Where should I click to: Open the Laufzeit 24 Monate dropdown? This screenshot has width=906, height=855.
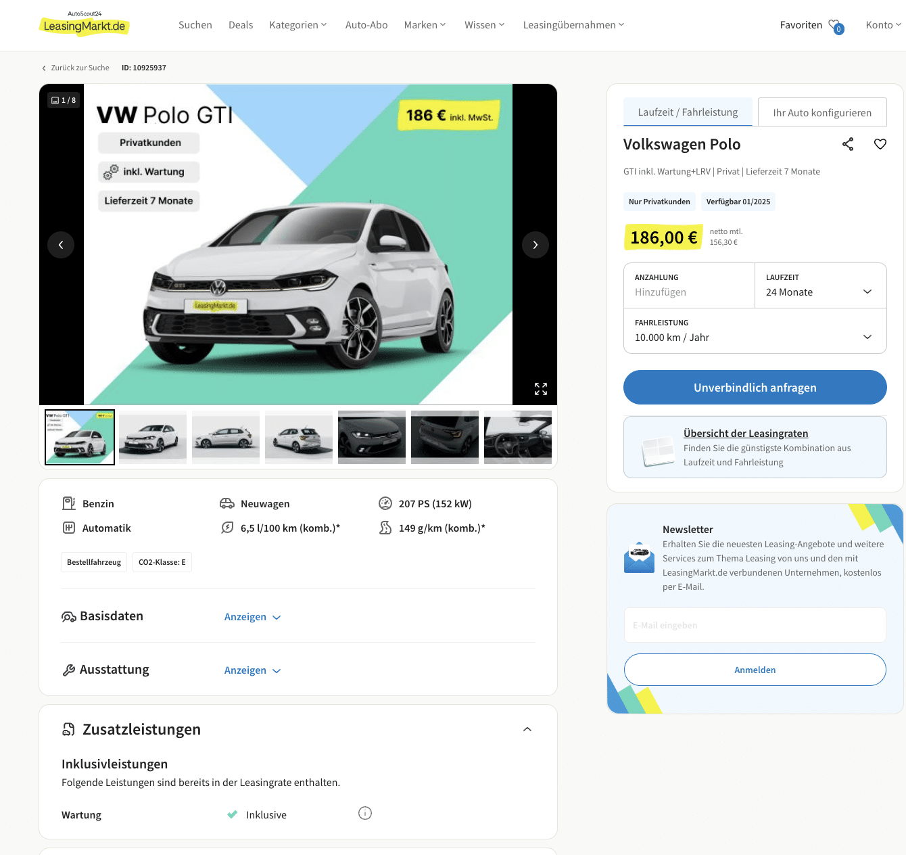(821, 285)
